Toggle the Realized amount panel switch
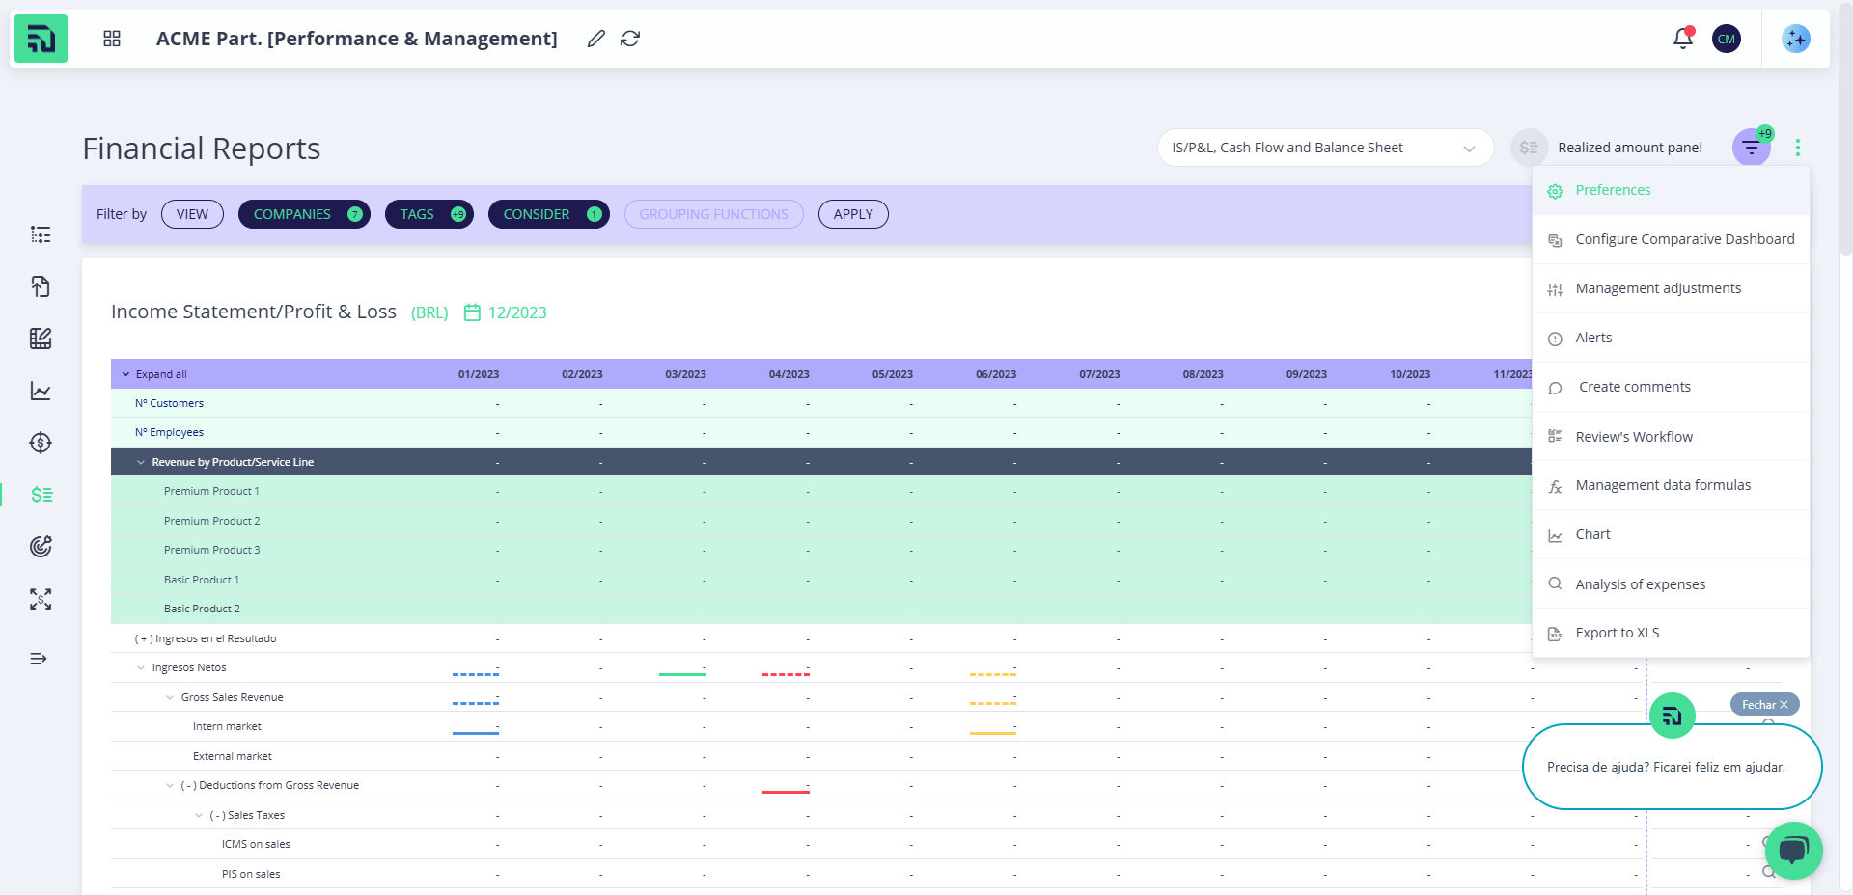This screenshot has width=1853, height=895. coord(1529,148)
